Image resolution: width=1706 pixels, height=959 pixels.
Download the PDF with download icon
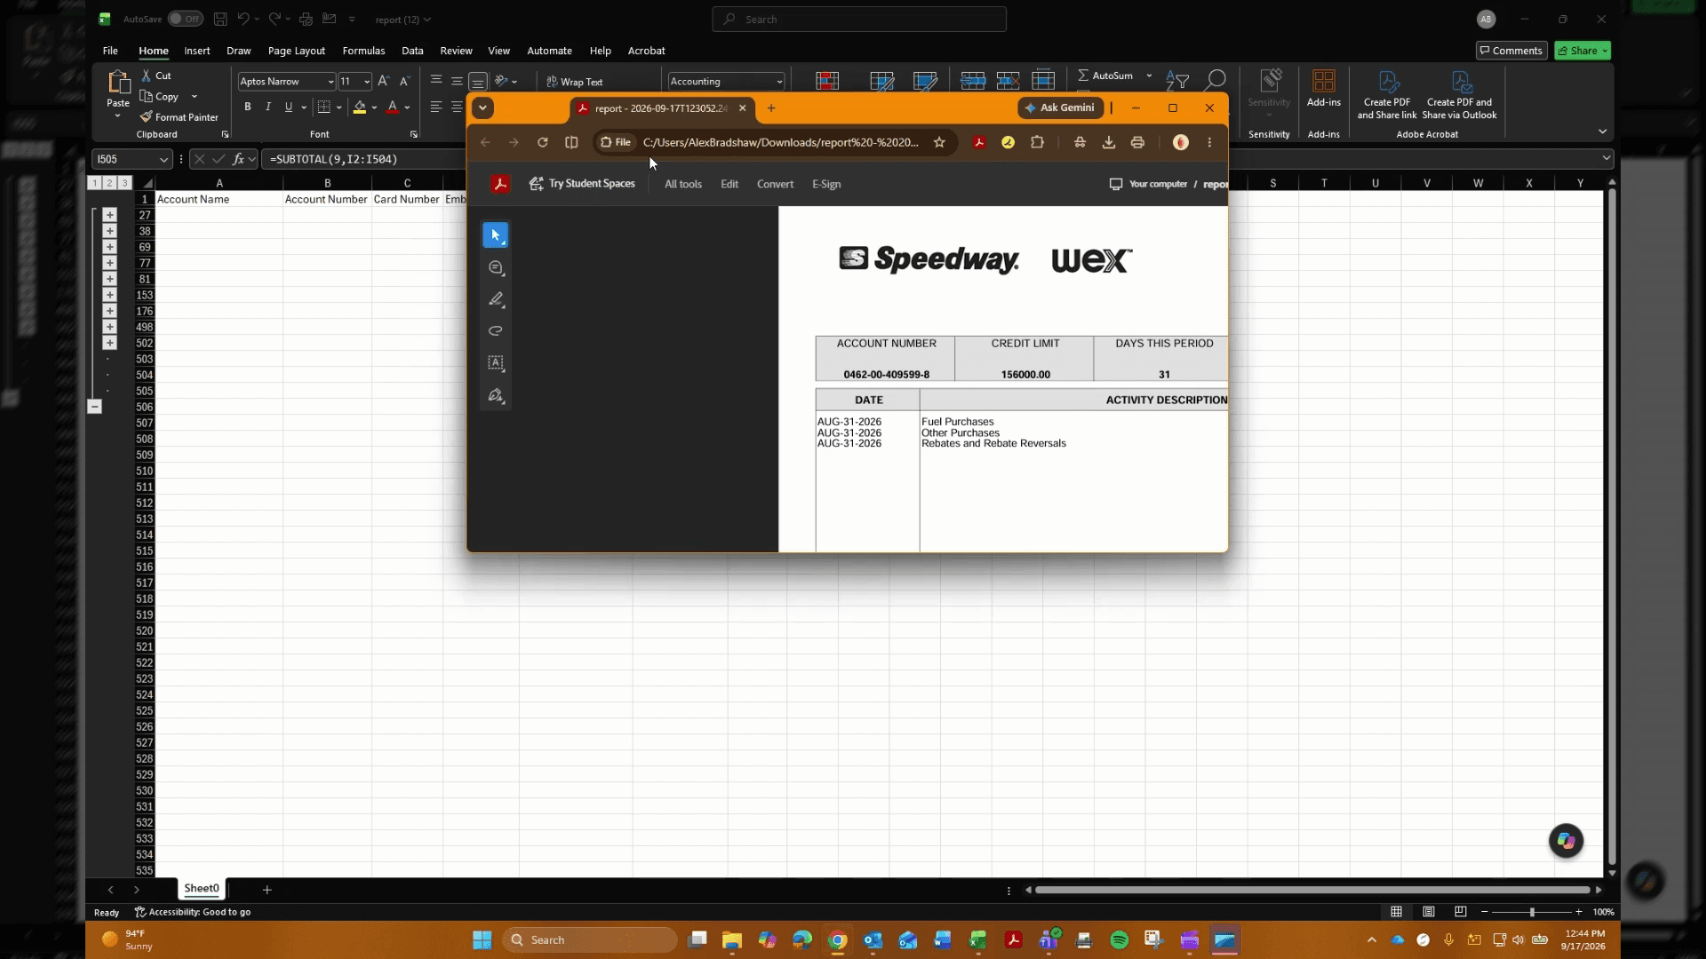point(1109,142)
